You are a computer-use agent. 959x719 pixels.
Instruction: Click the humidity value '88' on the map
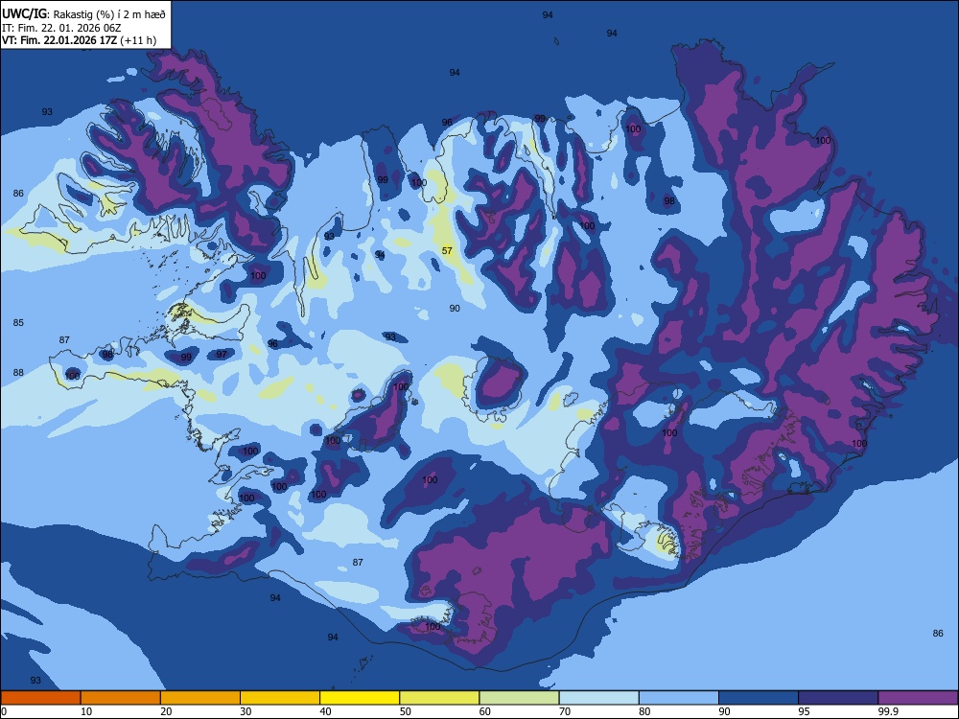[18, 372]
